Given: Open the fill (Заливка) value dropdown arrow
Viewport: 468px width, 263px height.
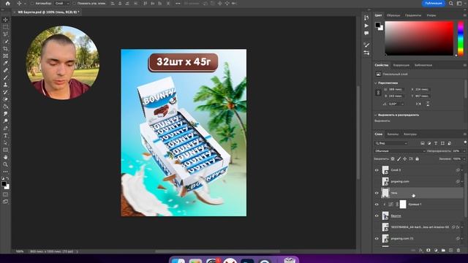Looking at the screenshot, I should tap(464, 159).
